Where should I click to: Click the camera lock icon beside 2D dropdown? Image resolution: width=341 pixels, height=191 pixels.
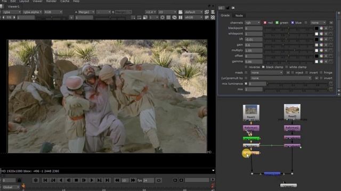(x=181, y=12)
